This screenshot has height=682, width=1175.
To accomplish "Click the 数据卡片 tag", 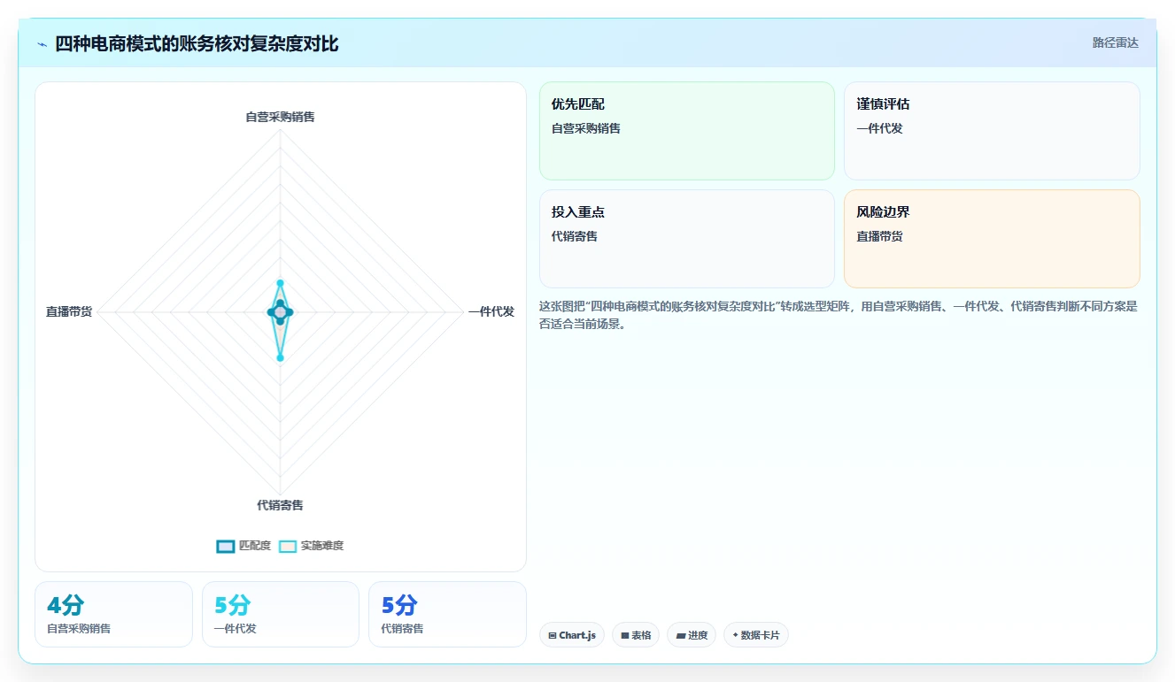I will 755,635.
